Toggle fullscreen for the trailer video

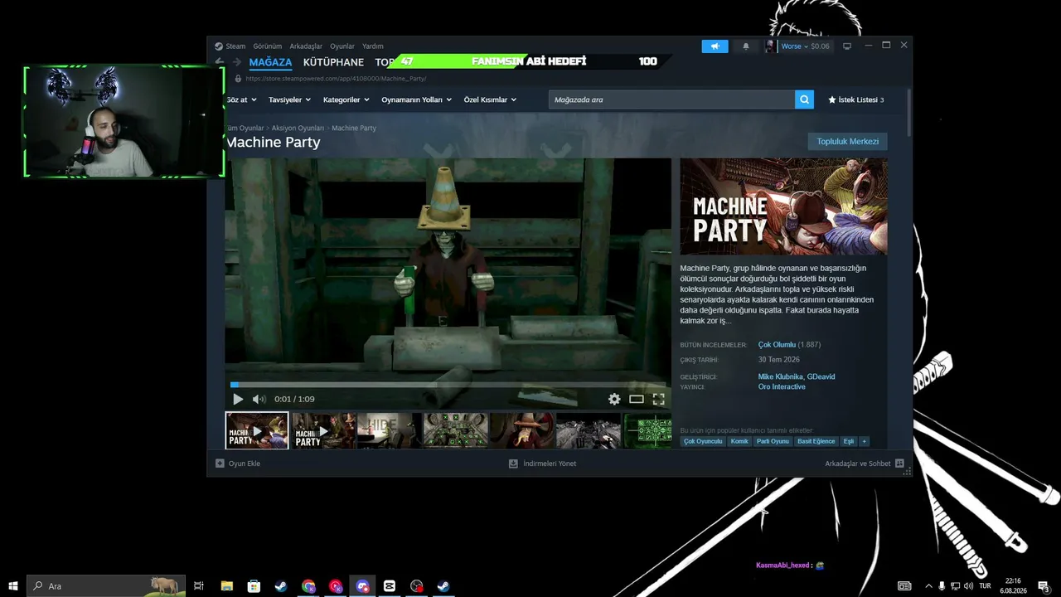coord(658,399)
